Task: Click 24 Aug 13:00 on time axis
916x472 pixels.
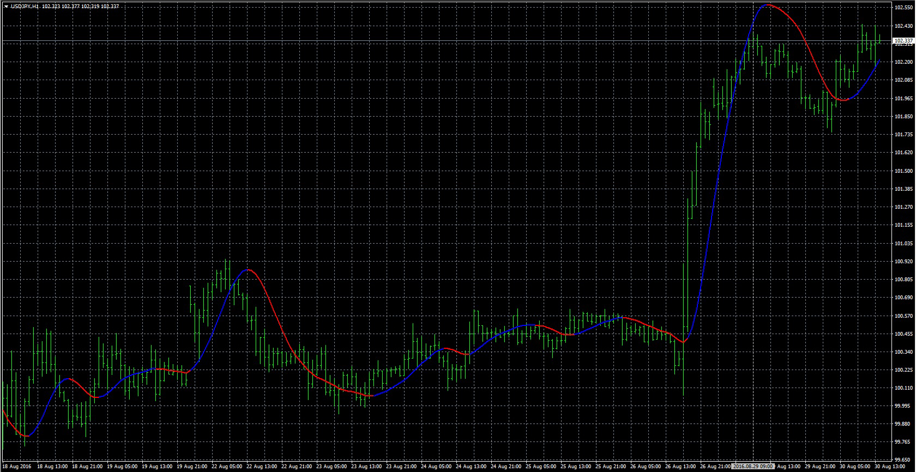Action: (471, 467)
